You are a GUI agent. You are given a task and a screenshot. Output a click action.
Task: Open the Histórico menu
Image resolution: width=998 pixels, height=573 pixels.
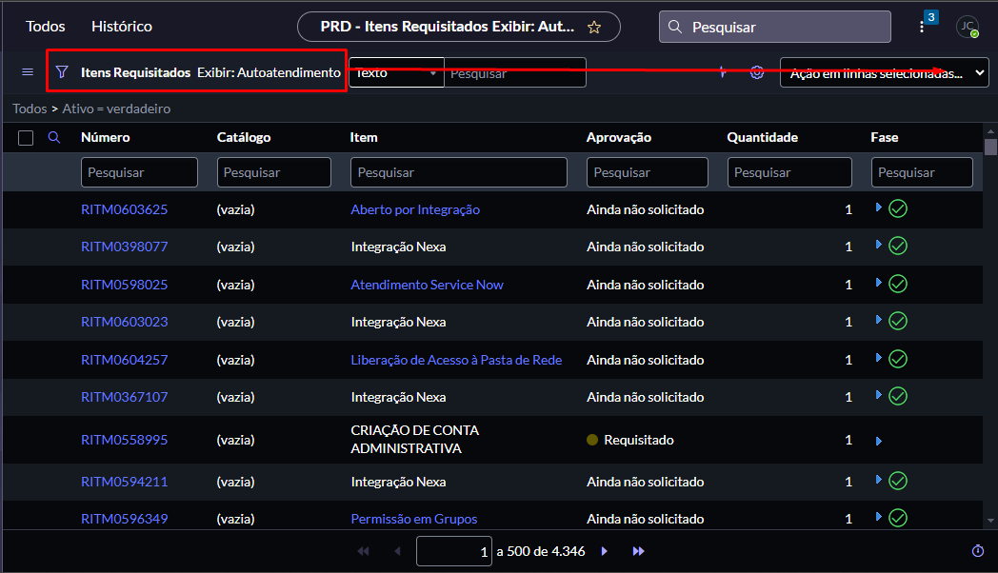pyautogui.click(x=122, y=26)
